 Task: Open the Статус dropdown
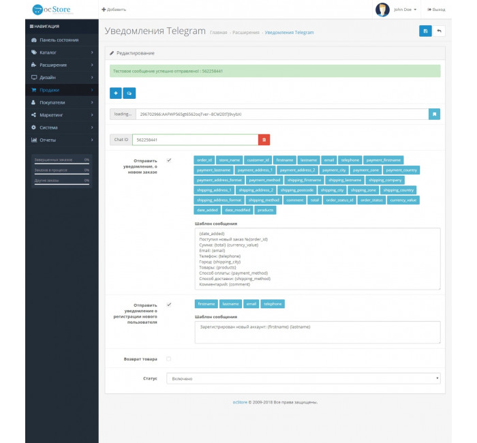pos(303,378)
